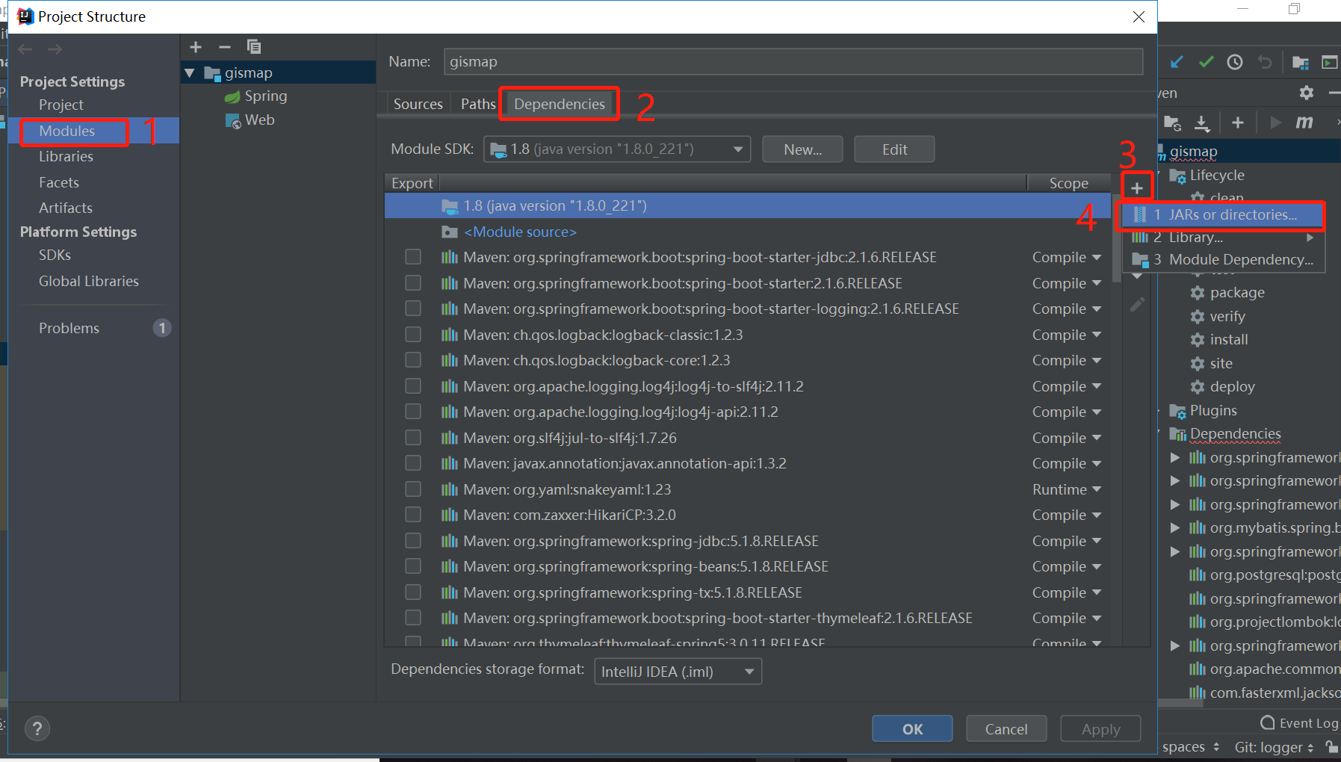Check export for spring-jdbc:5.1.8 dependency
This screenshot has height=762, width=1341.
click(x=413, y=541)
